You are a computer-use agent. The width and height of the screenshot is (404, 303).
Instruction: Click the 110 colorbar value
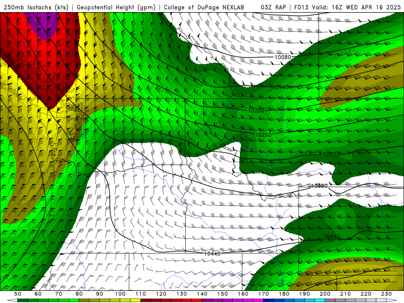[141, 294]
